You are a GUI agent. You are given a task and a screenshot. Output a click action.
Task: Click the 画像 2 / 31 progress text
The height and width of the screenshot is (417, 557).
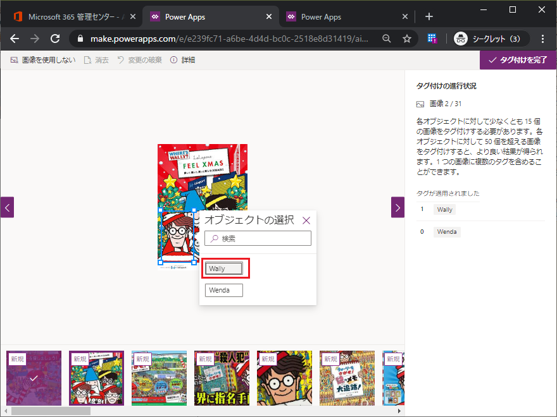[x=446, y=104]
